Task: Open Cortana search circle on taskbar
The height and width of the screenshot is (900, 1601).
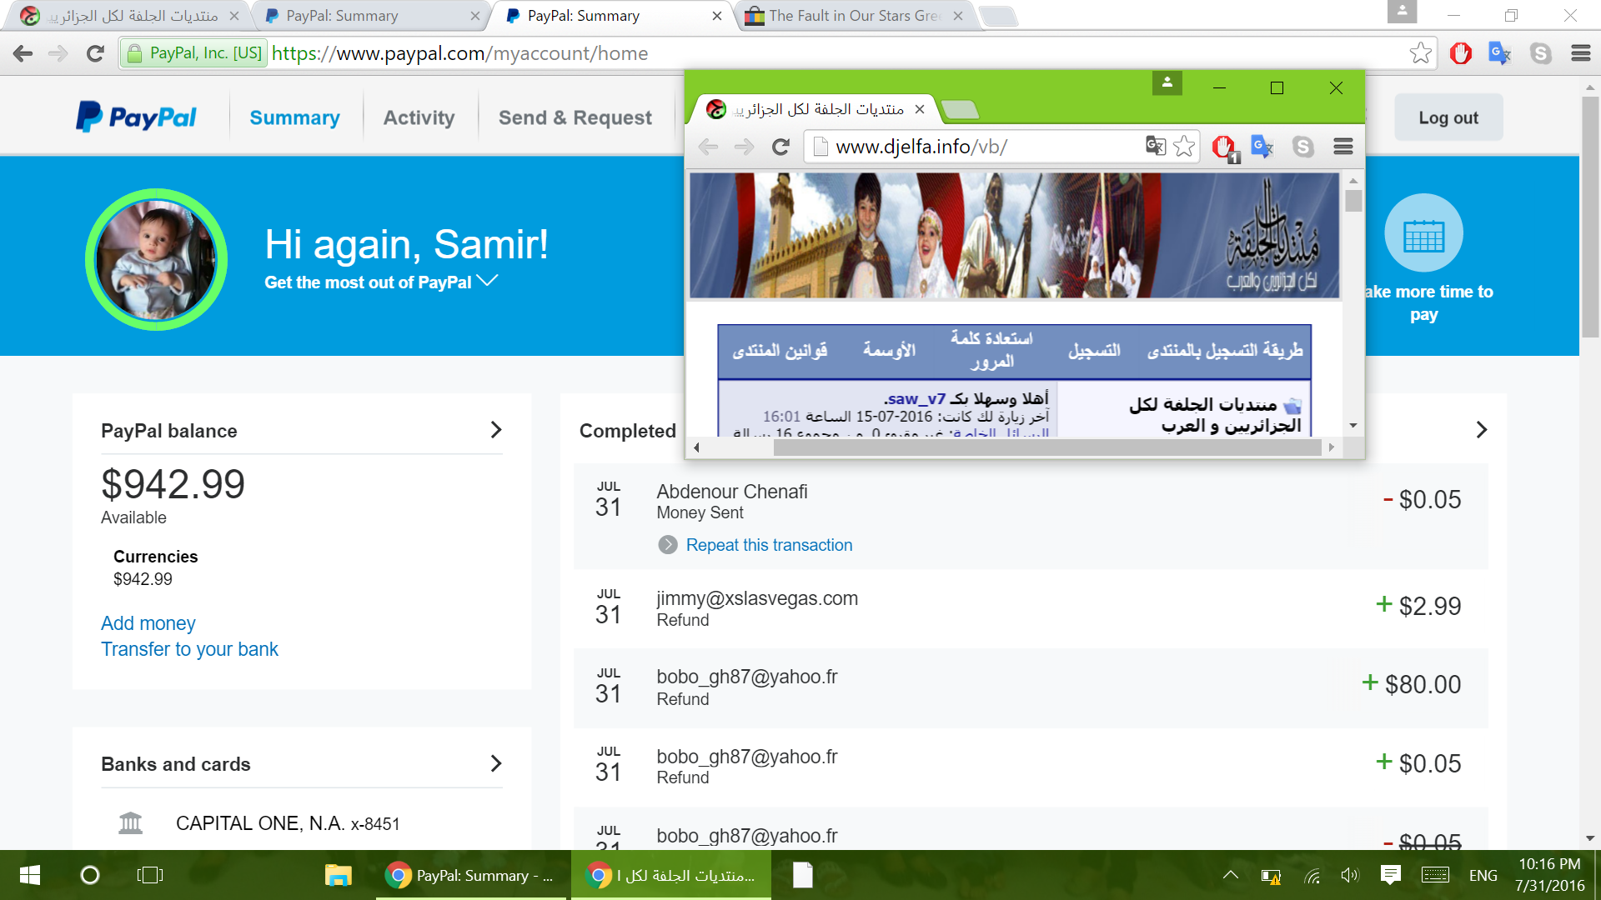Action: [x=89, y=875]
